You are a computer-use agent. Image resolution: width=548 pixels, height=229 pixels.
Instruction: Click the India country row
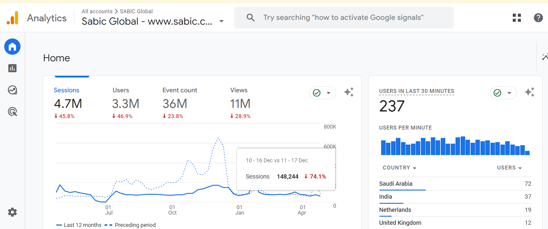(455, 197)
